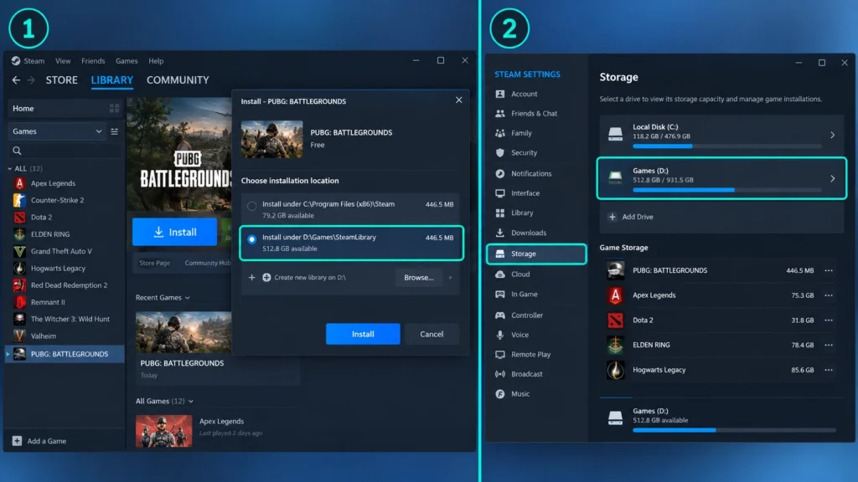Select PUBG: BATTLEGROUNDS in the games list
The width and height of the screenshot is (858, 482).
(65, 354)
